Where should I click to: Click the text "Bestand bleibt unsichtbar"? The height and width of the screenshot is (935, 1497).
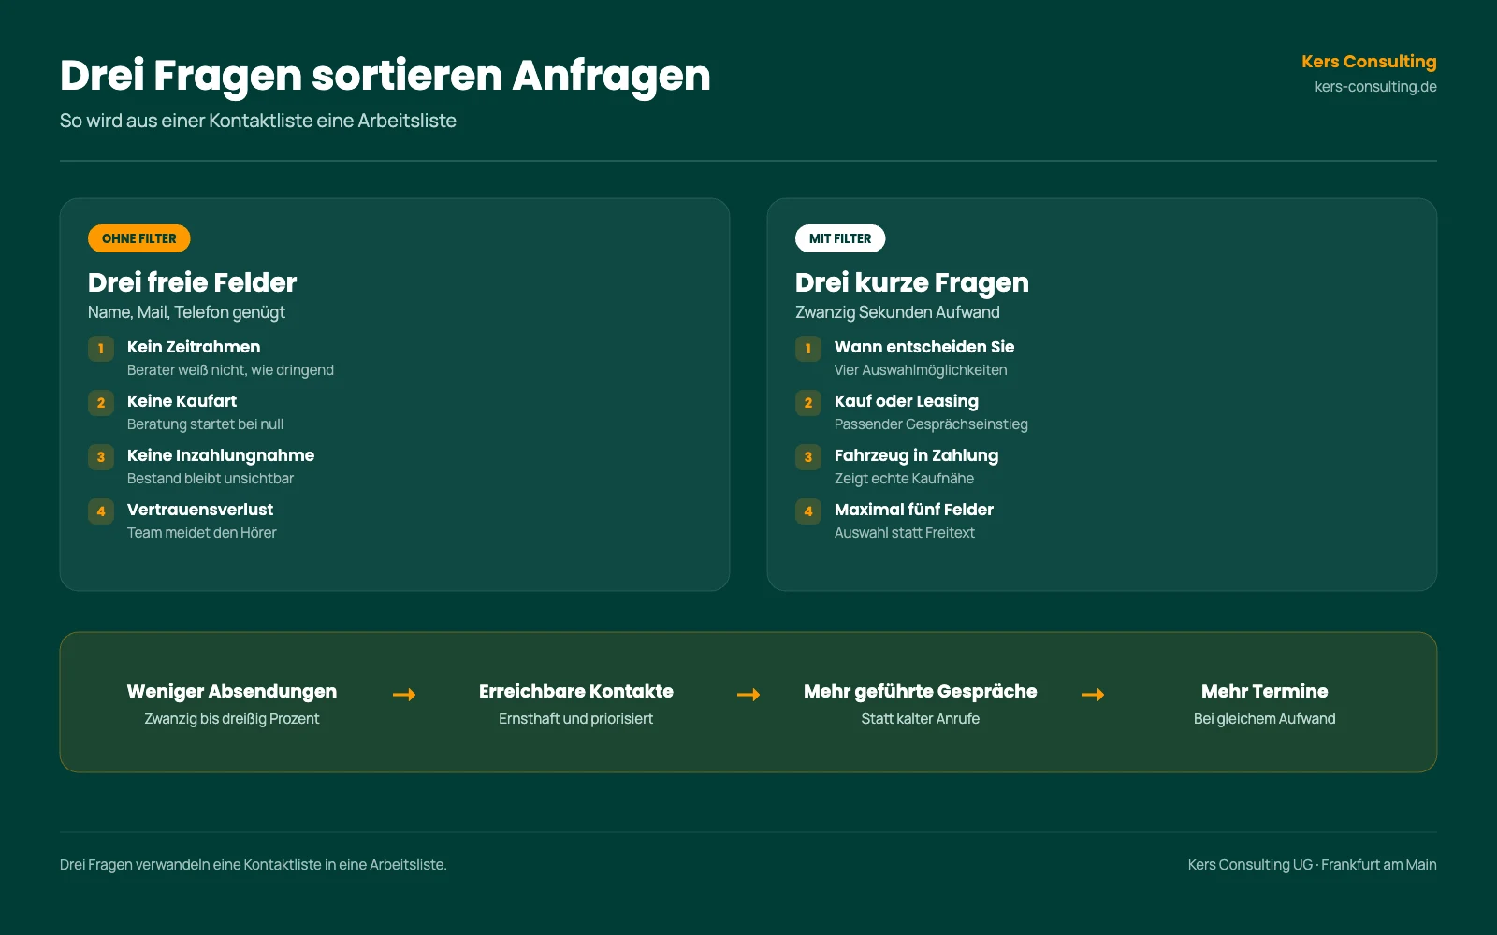211,479
